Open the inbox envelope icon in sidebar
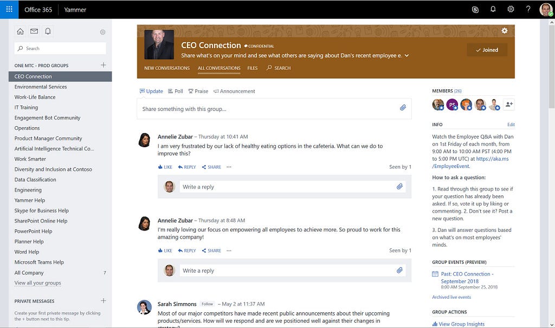555x328 pixels. (x=34, y=31)
